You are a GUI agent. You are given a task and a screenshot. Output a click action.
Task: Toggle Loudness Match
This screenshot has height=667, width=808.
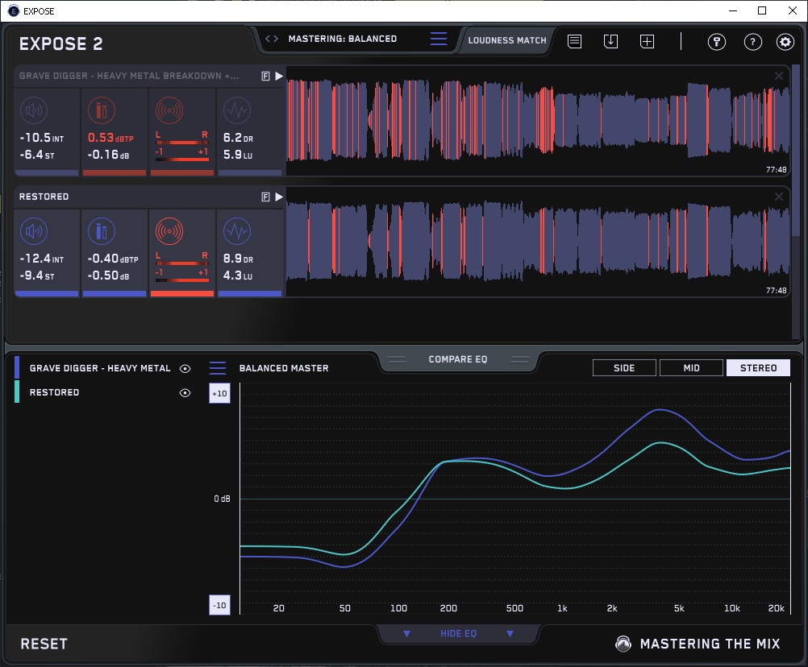point(506,40)
